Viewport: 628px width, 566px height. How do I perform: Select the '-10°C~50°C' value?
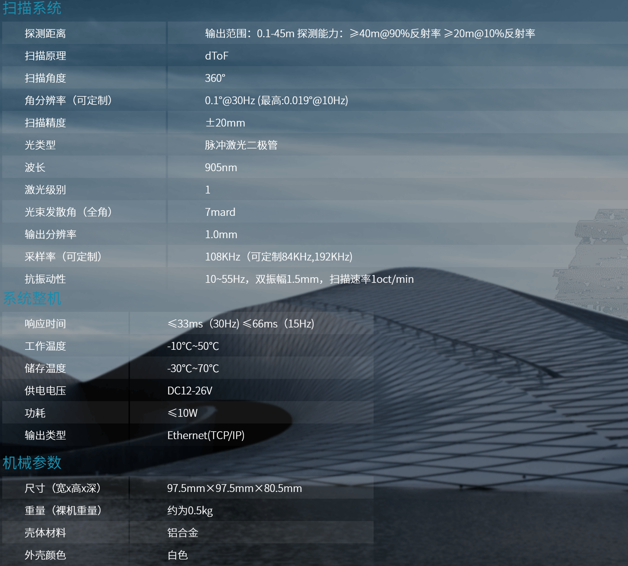tap(193, 346)
